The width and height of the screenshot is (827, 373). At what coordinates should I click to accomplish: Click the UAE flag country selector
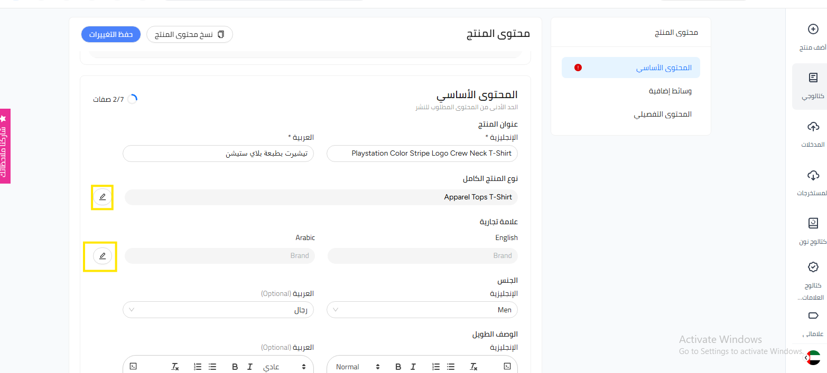click(814, 358)
